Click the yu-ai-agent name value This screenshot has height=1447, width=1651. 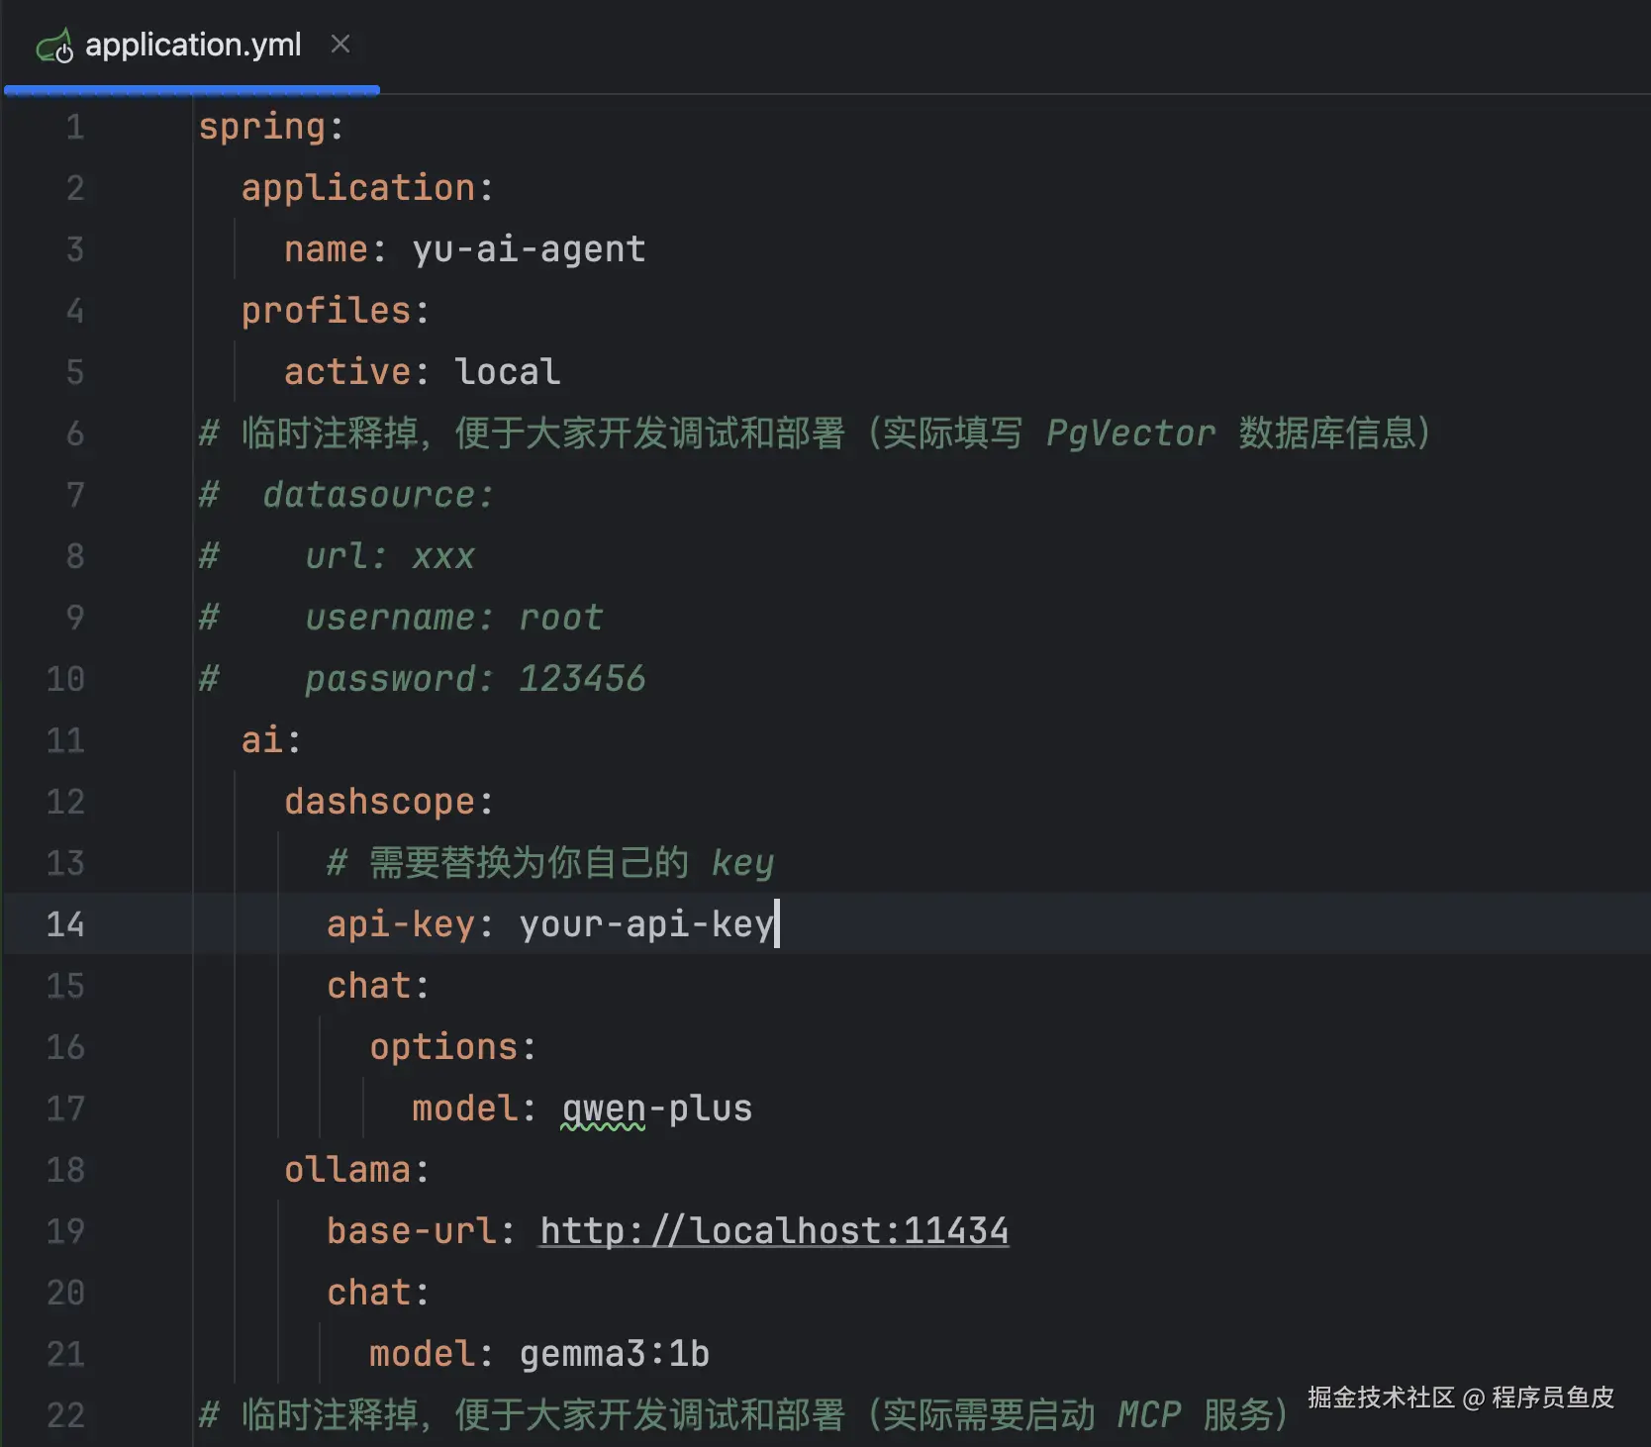[x=529, y=249]
